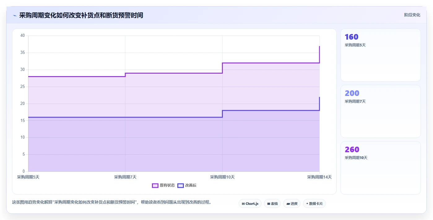Open the 200 采购周期7天 data card
The width and height of the screenshot is (433, 220).
(381, 111)
